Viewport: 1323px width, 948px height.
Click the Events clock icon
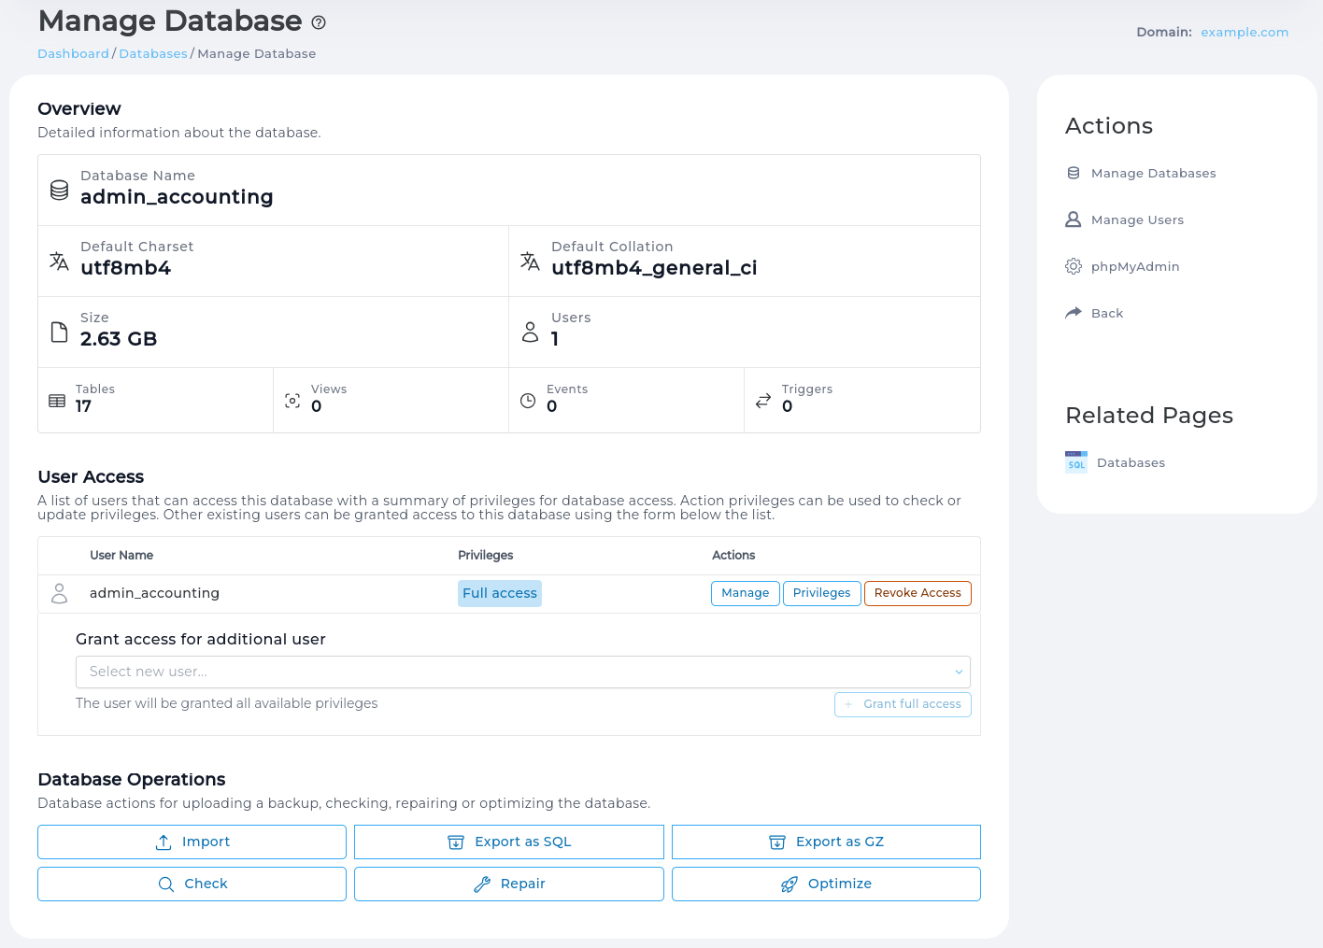click(x=526, y=399)
